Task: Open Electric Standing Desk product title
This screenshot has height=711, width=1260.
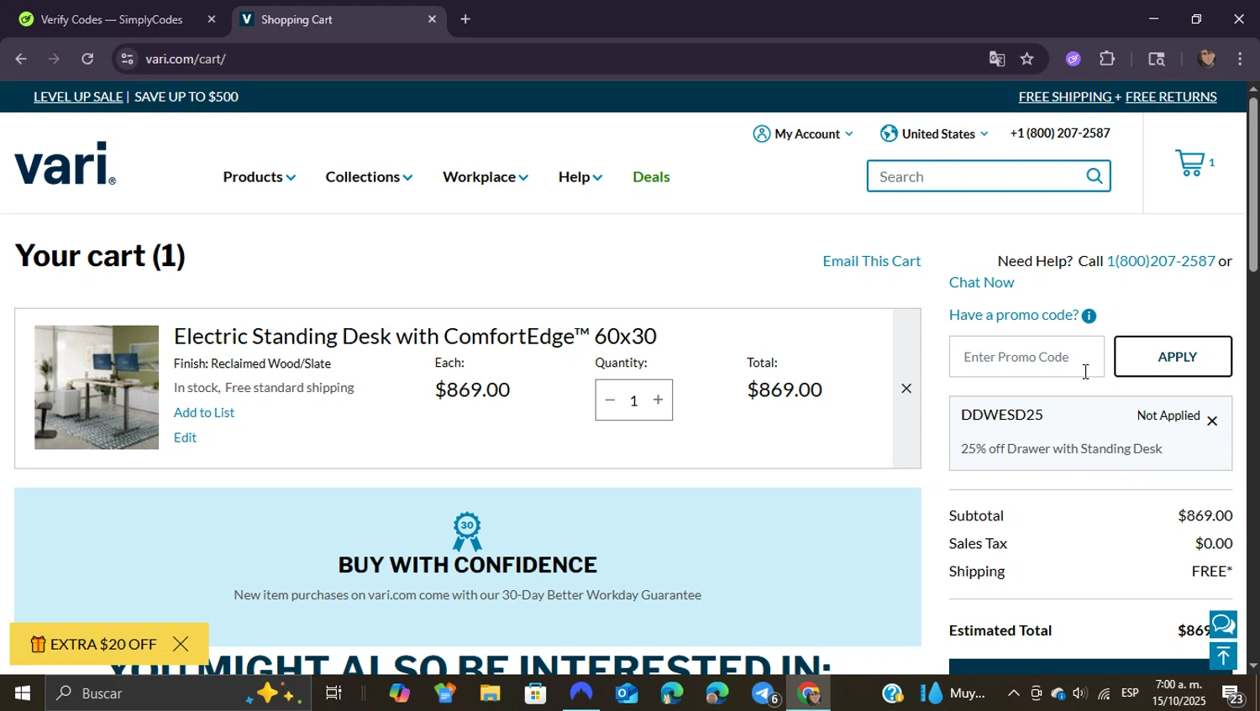Action: (415, 336)
